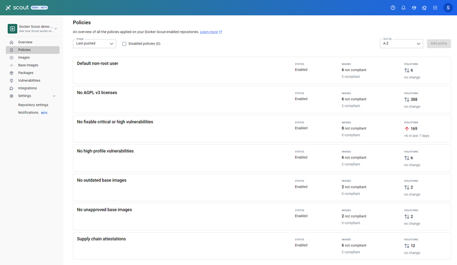Toggle dark mode theme icon
Image resolution: width=457 pixels, height=265 pixels.
pos(425,8)
